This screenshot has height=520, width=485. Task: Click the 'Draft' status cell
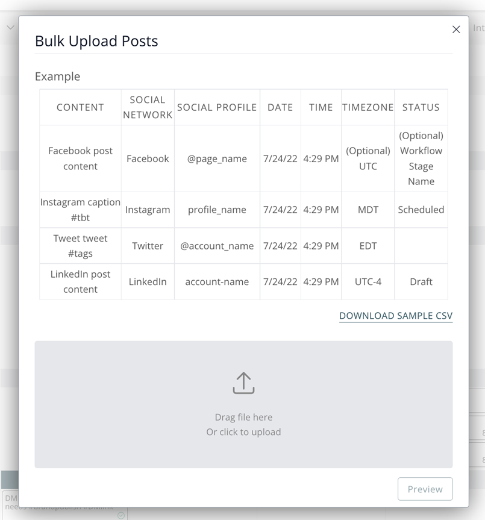421,281
